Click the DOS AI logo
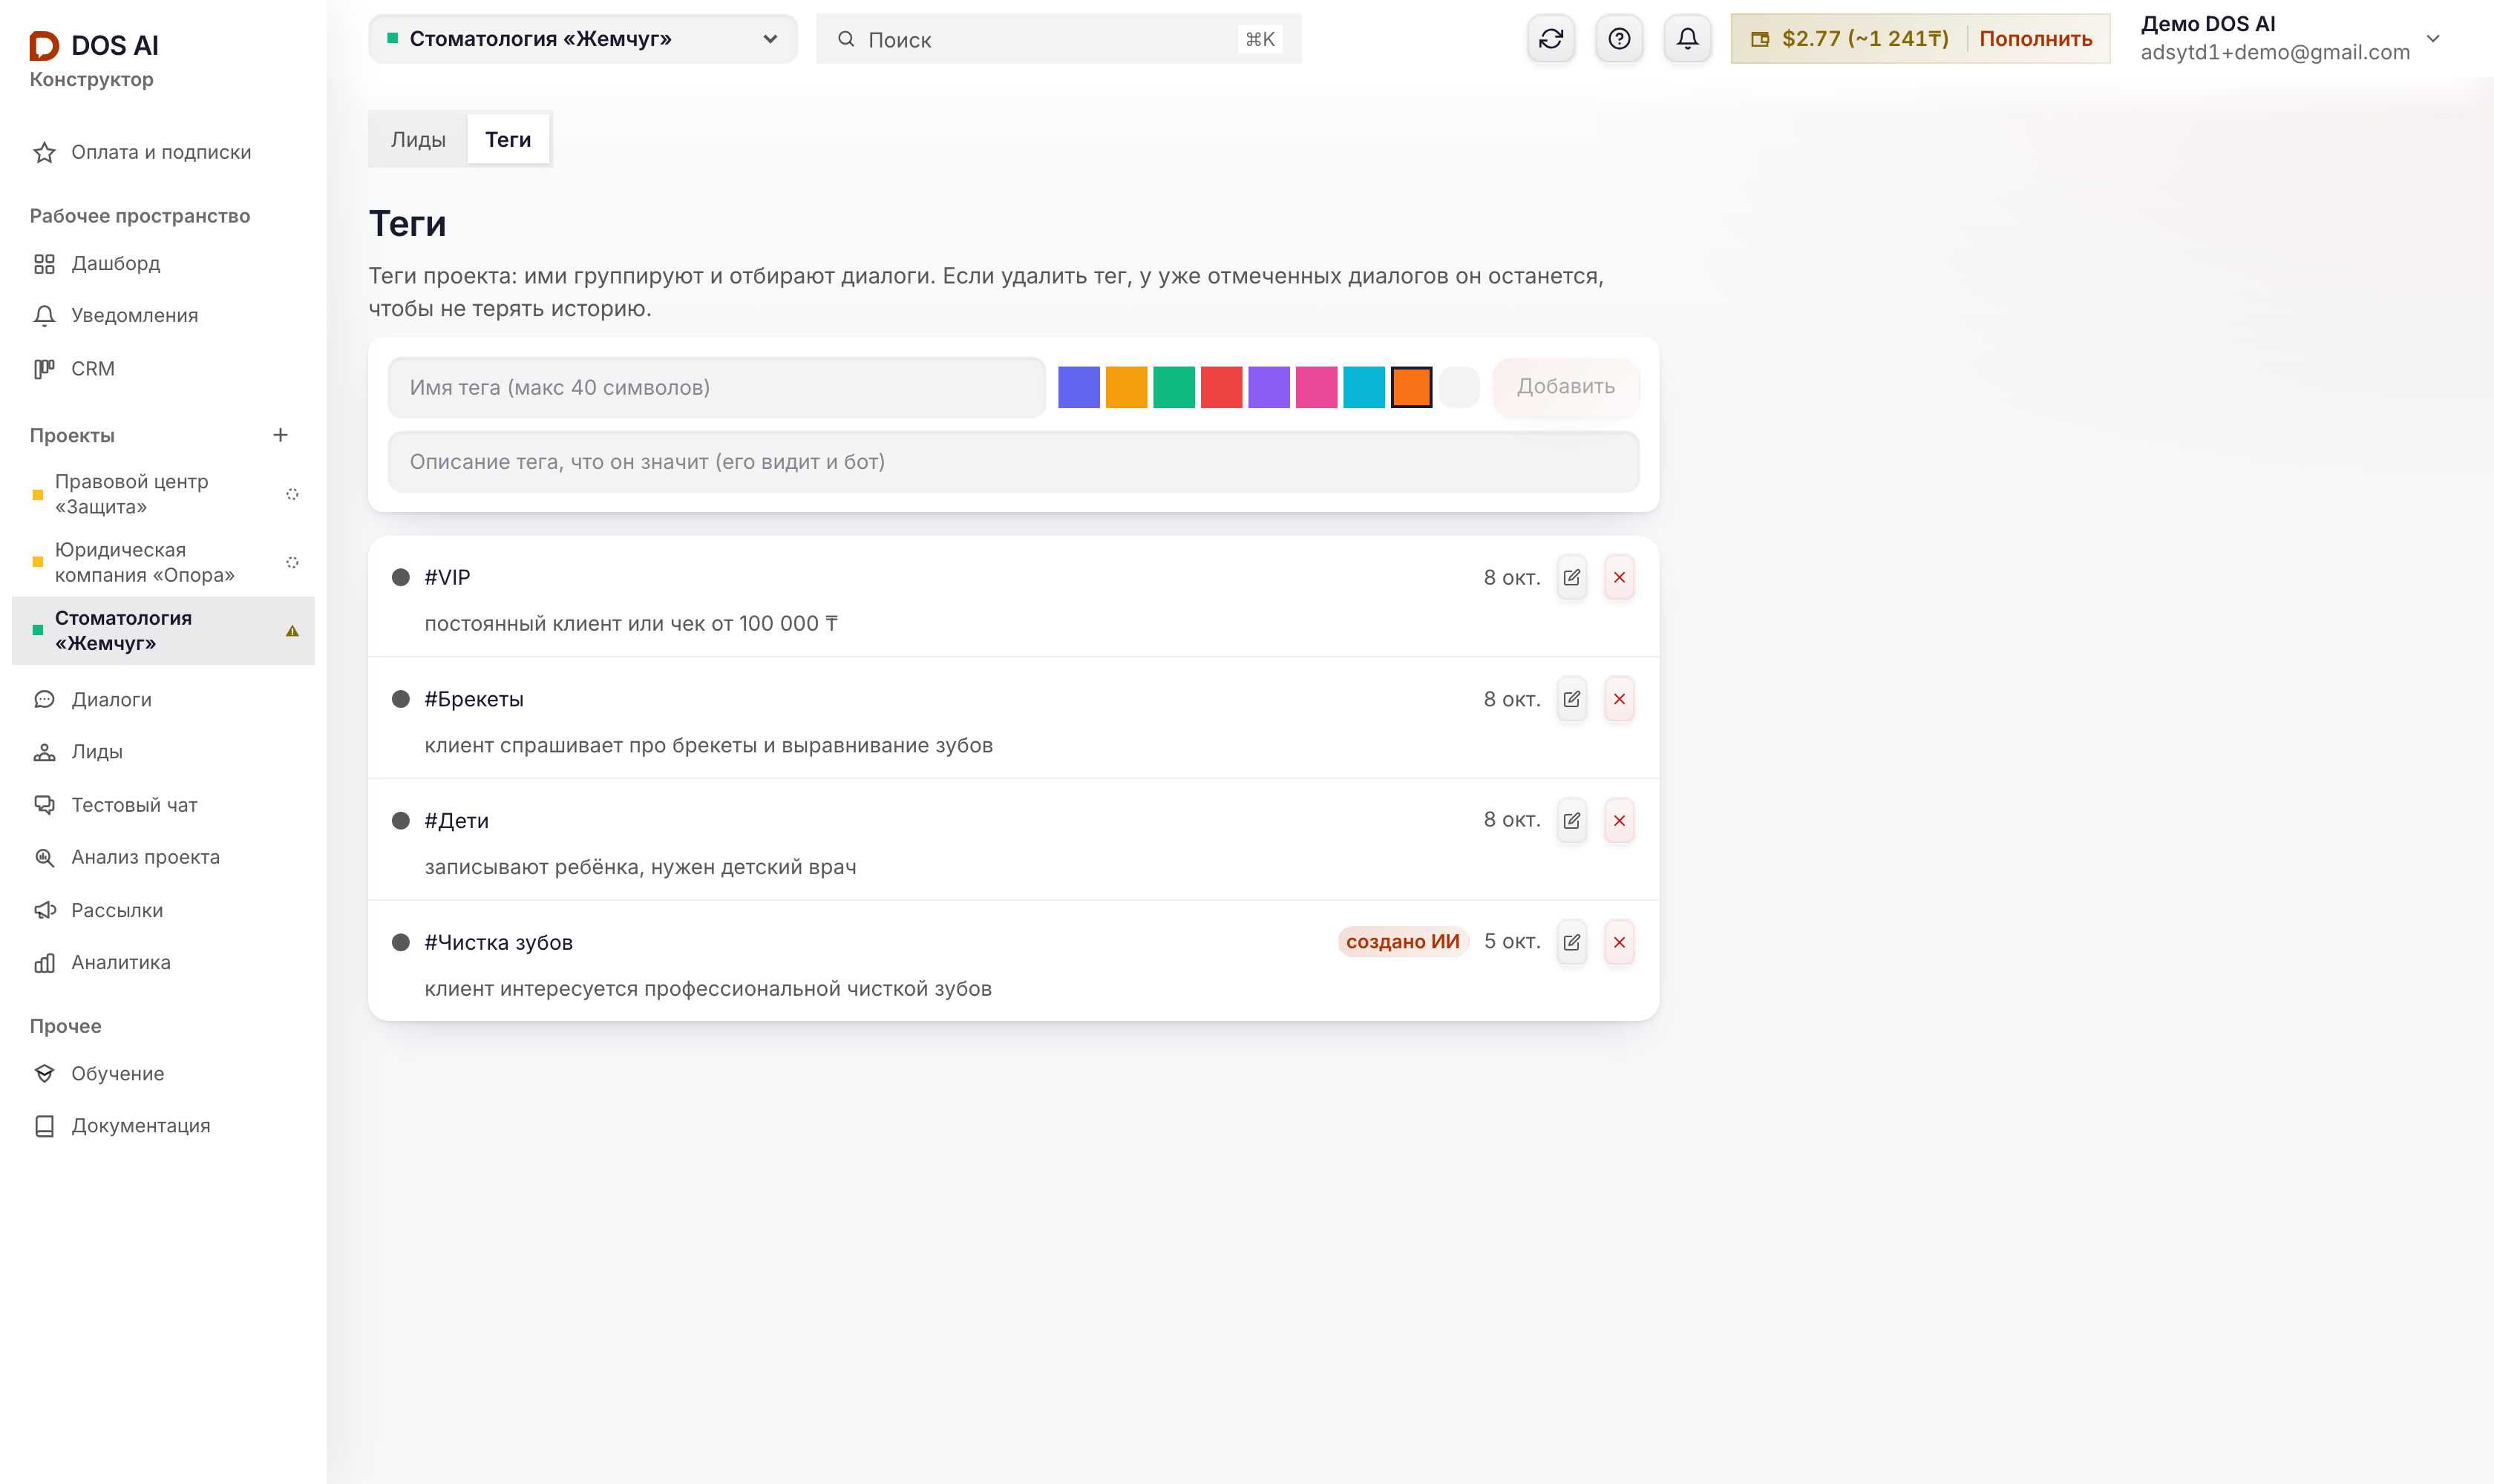 pyautogui.click(x=94, y=45)
